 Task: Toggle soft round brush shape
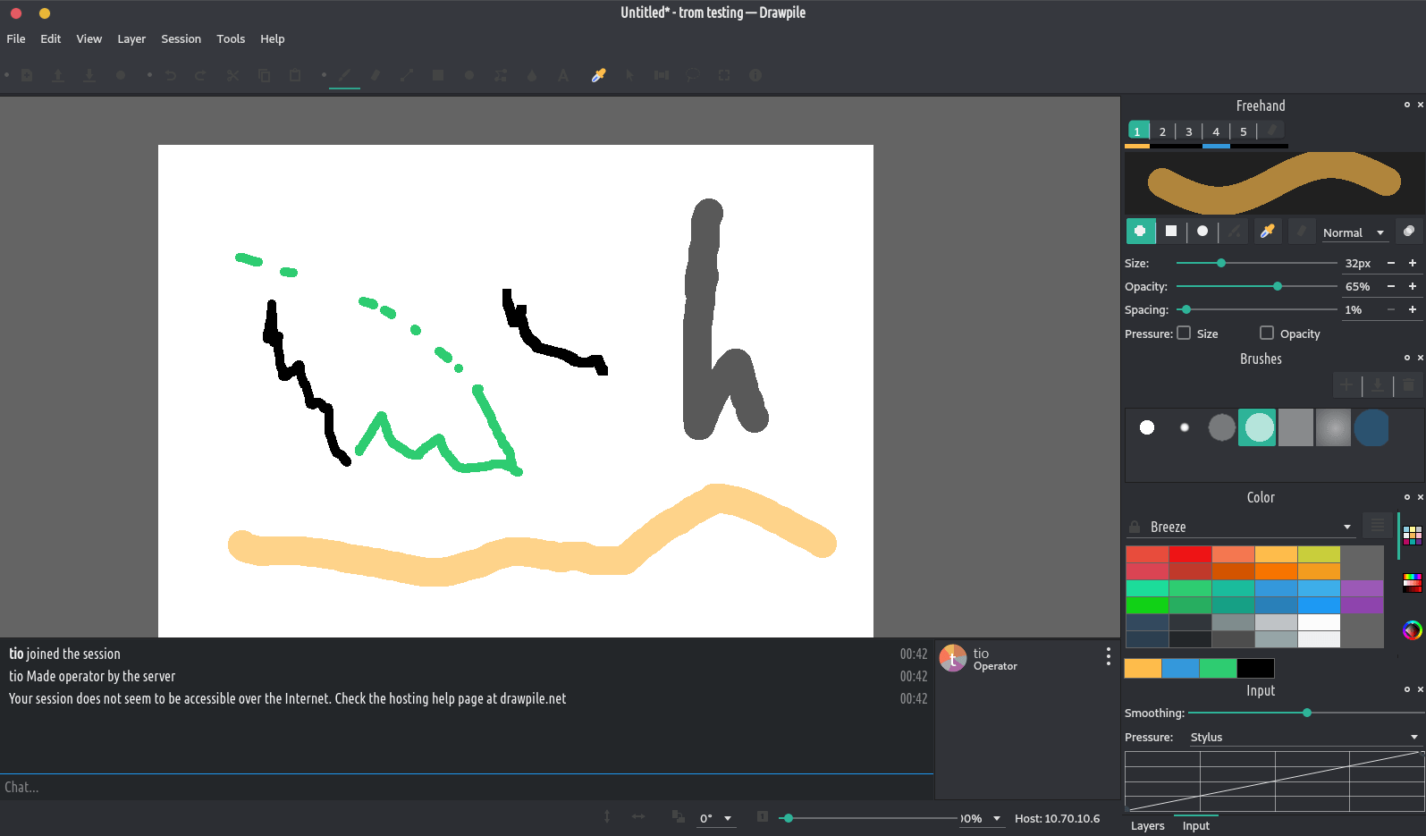pyautogui.click(x=1202, y=231)
